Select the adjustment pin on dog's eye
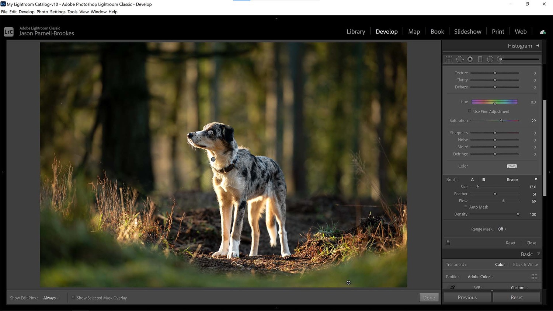 click(x=209, y=132)
